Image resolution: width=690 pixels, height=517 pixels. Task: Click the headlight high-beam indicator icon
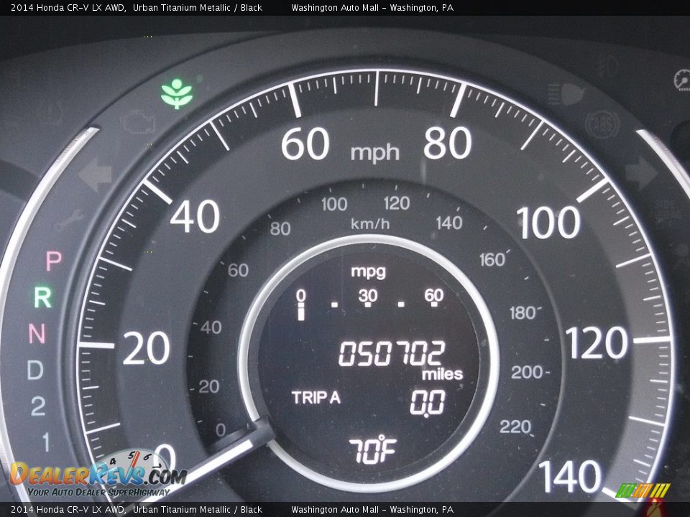click(565, 93)
